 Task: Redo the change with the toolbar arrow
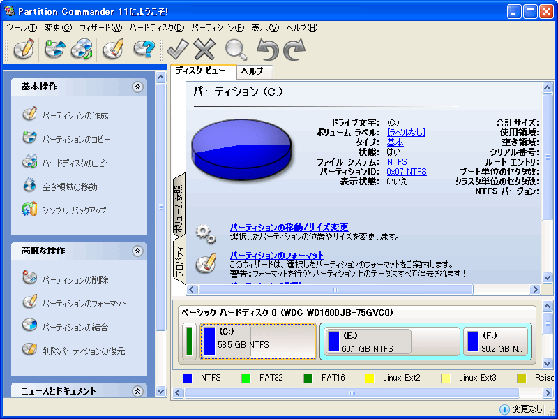[294, 49]
